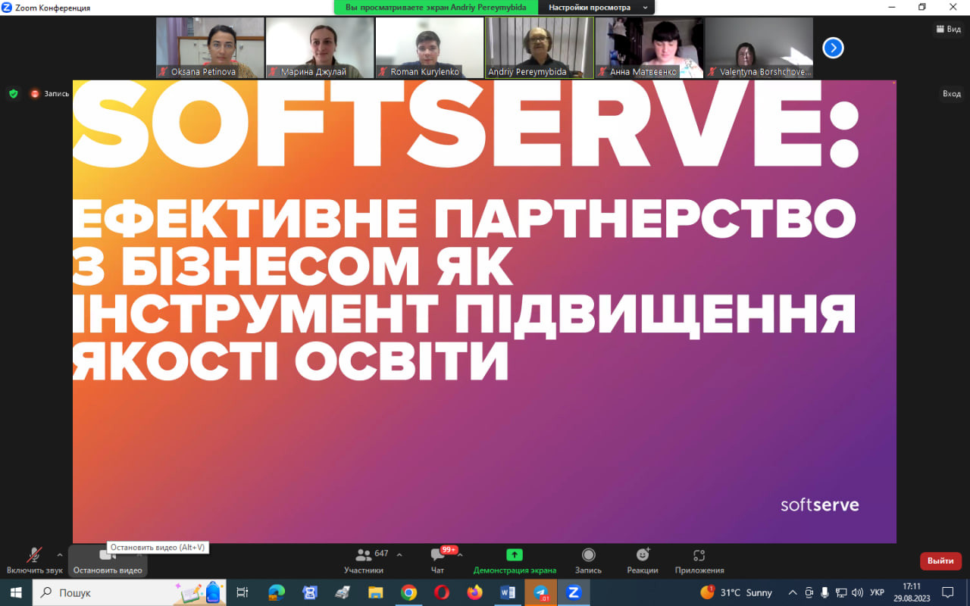Unmute the microphone with Включить звук
Screen dimensions: 970x606
pos(34,561)
